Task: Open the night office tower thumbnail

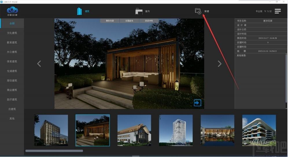Action: coord(51,130)
